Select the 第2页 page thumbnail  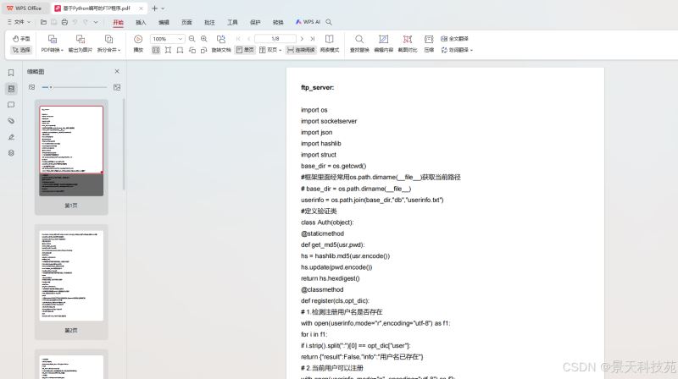tap(71, 282)
